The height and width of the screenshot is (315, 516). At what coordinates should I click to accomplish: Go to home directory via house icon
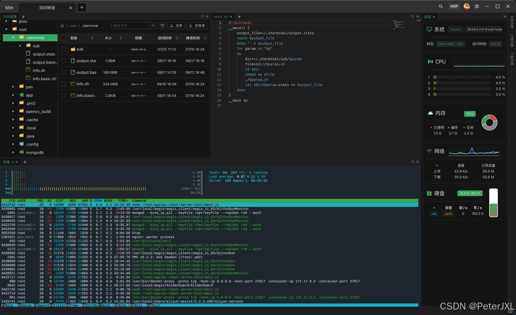pyautogui.click(x=62, y=26)
